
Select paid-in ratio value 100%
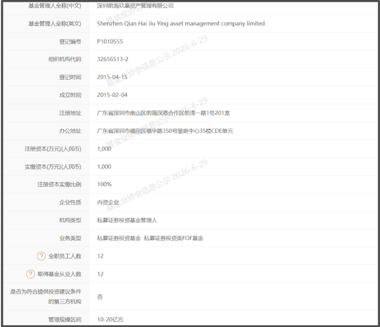tap(104, 184)
